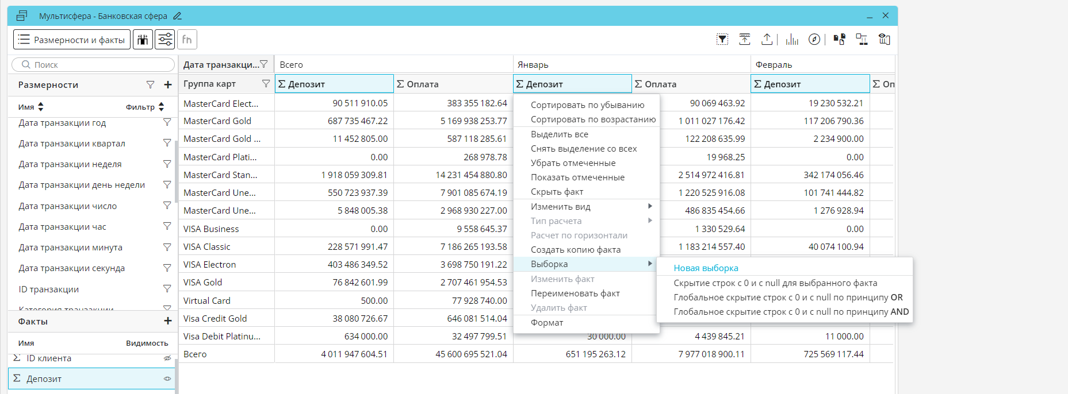Screen dimensions: 1068x394
Task: Select Сортировать по убыванию menu item
Action: (x=587, y=105)
